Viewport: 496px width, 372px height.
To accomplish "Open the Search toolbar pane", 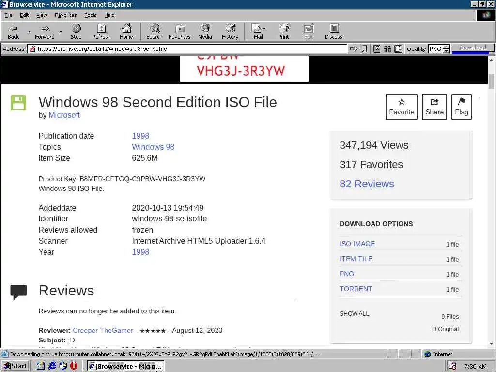I will click(x=155, y=31).
